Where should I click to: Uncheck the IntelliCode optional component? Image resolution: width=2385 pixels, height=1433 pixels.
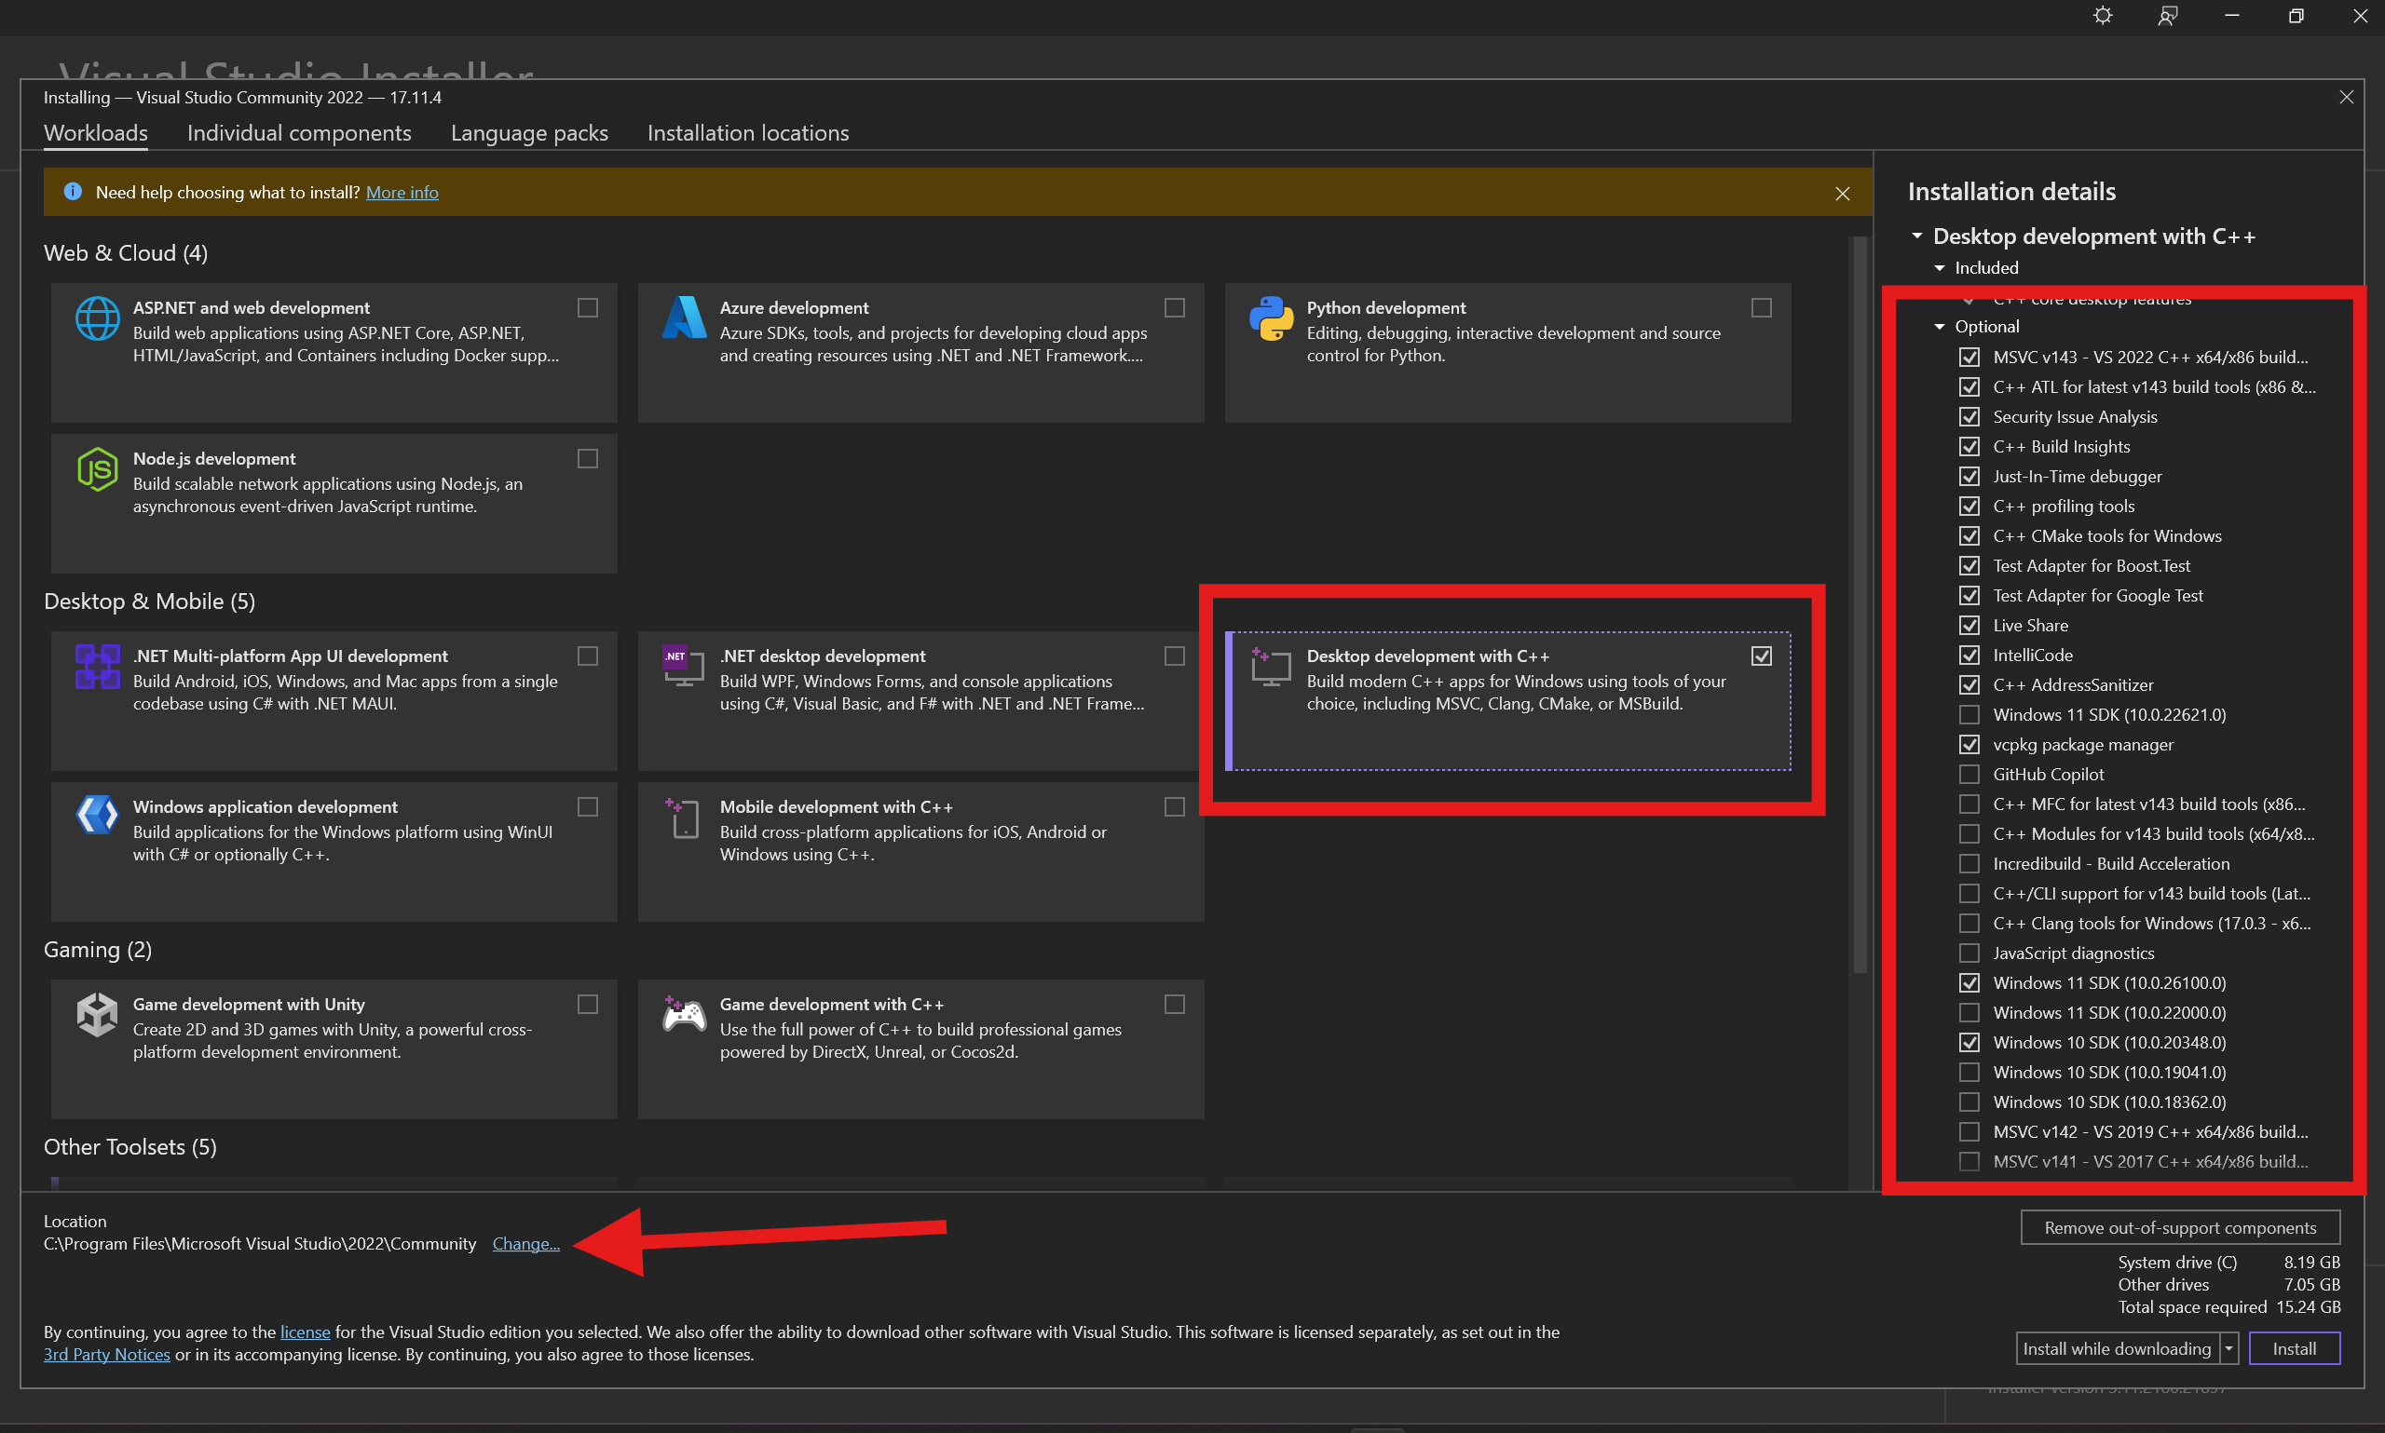click(1969, 655)
